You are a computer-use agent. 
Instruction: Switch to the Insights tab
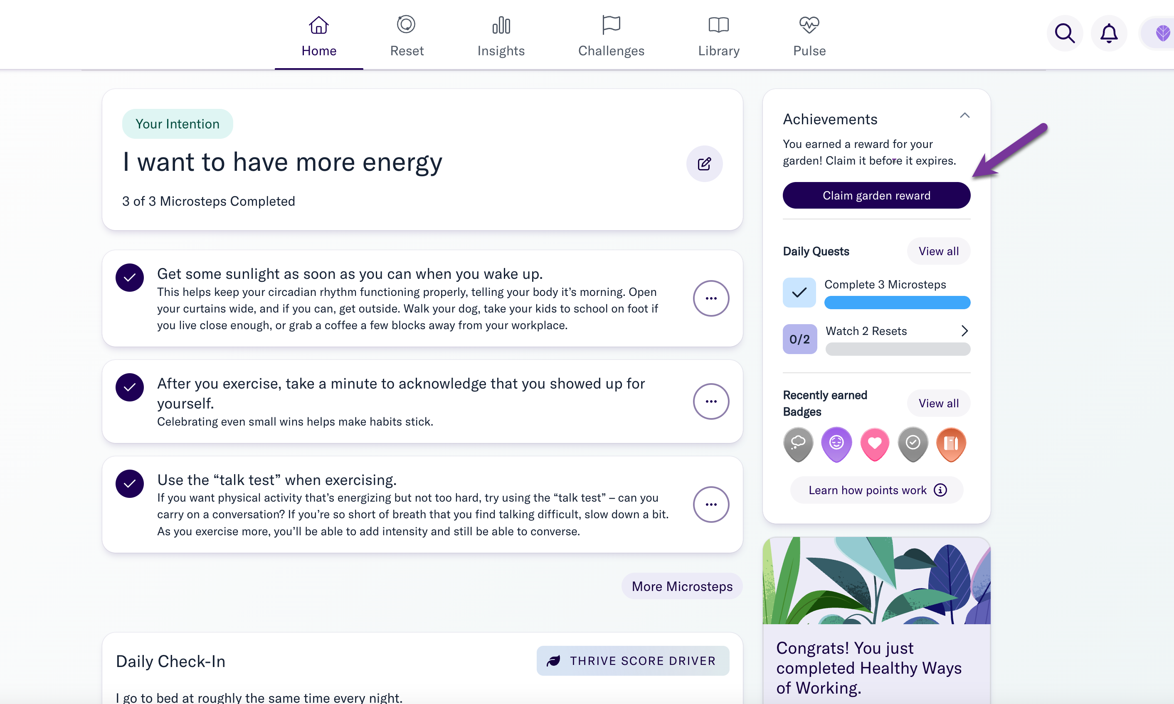click(x=501, y=37)
